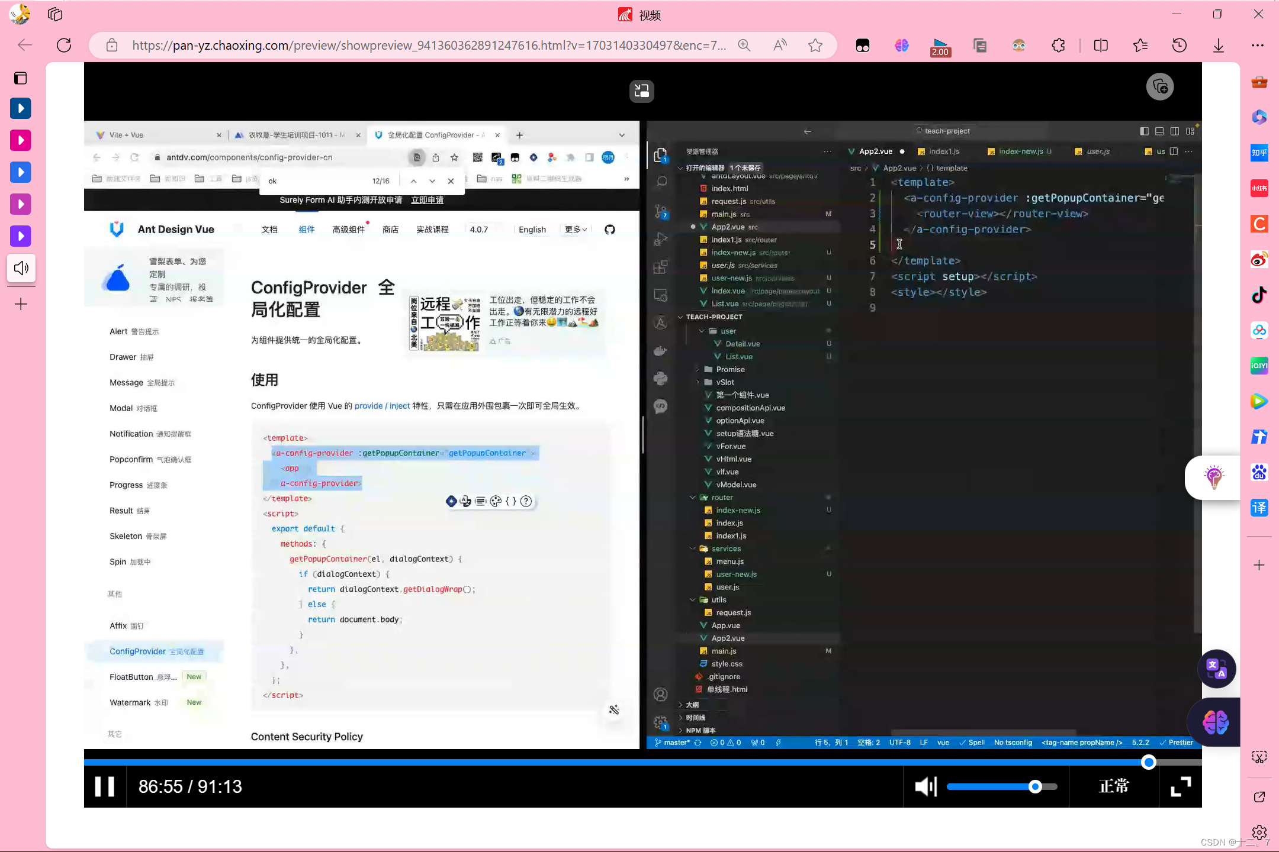
Task: Toggle Spell check in the VS Code status bar
Action: [973, 742]
